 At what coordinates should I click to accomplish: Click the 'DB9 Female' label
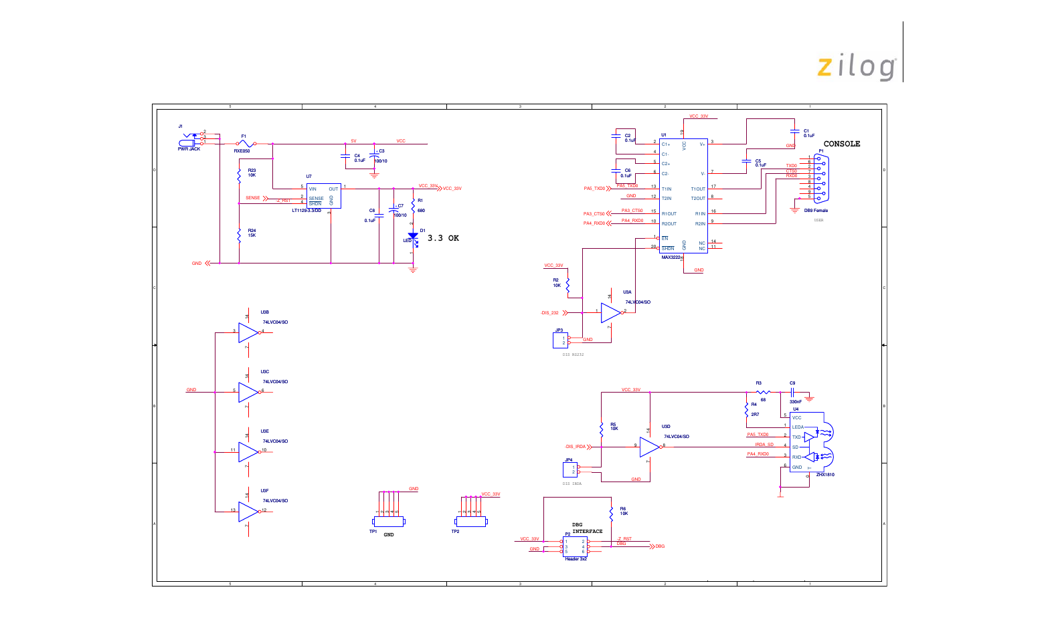point(816,211)
